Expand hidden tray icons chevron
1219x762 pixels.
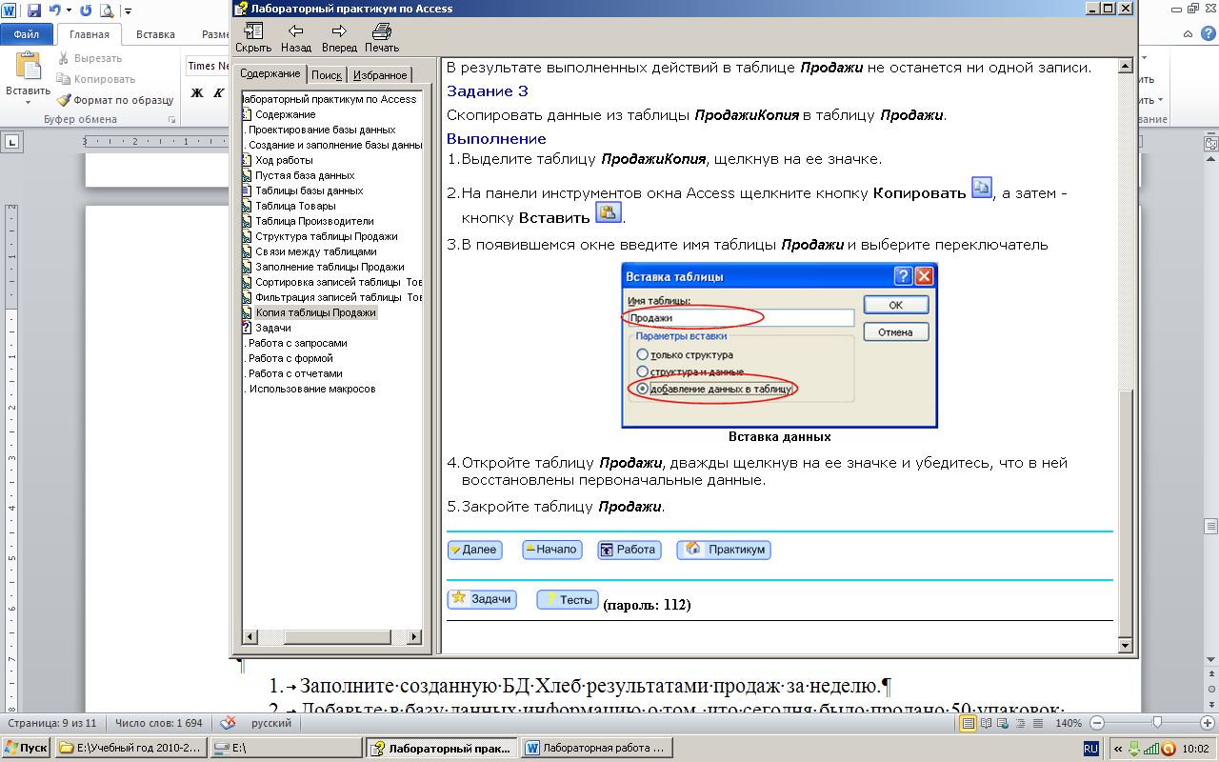pos(1117,748)
